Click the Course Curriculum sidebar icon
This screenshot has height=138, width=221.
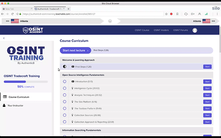click(5, 97)
